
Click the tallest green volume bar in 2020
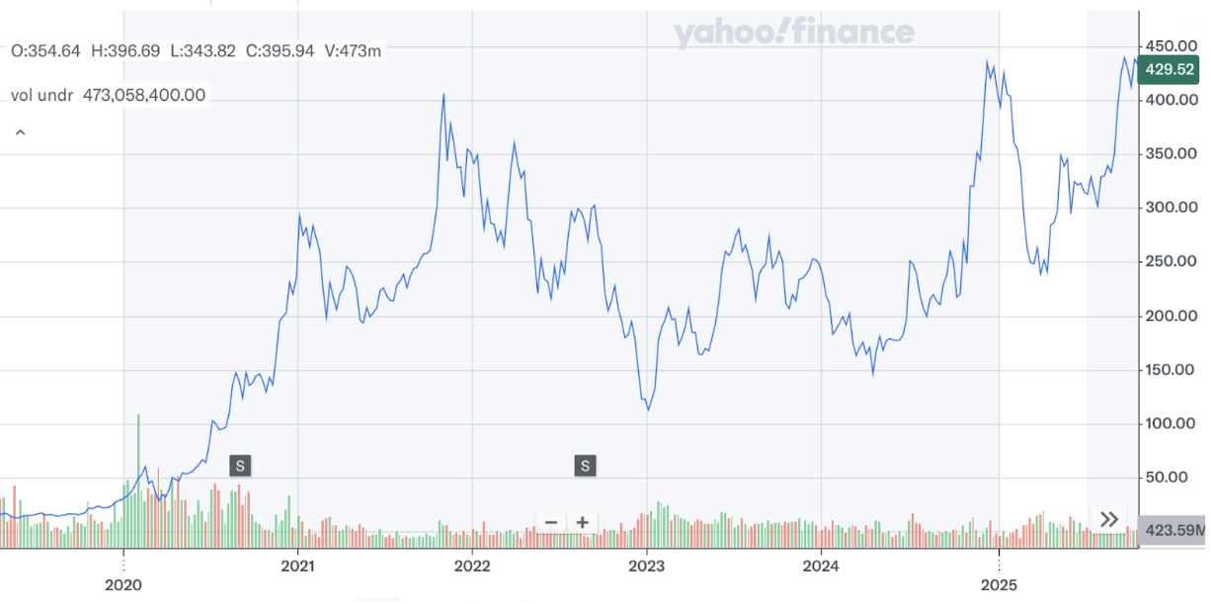point(138,481)
